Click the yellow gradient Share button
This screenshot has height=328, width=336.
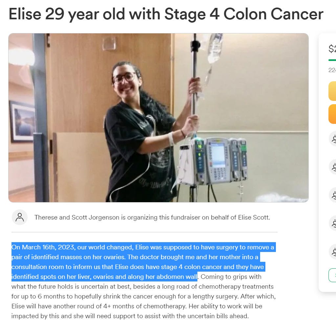332,91
